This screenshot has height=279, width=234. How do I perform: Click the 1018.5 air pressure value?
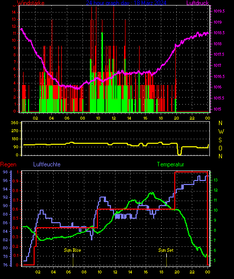219,33
